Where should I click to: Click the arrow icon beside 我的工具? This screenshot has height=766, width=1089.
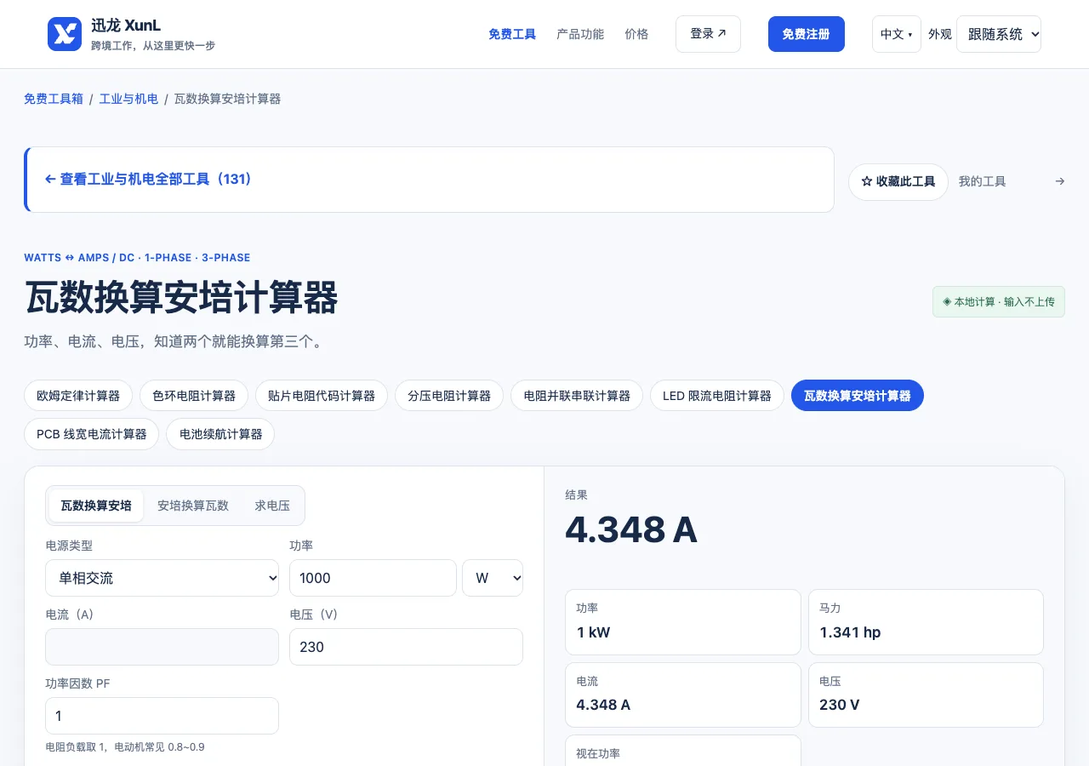(1059, 181)
